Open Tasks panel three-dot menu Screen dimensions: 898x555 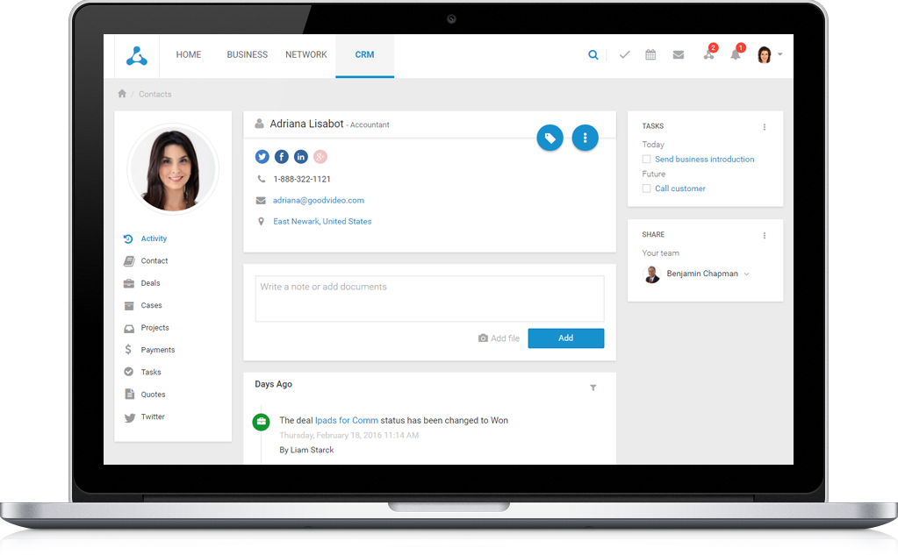[x=764, y=127]
